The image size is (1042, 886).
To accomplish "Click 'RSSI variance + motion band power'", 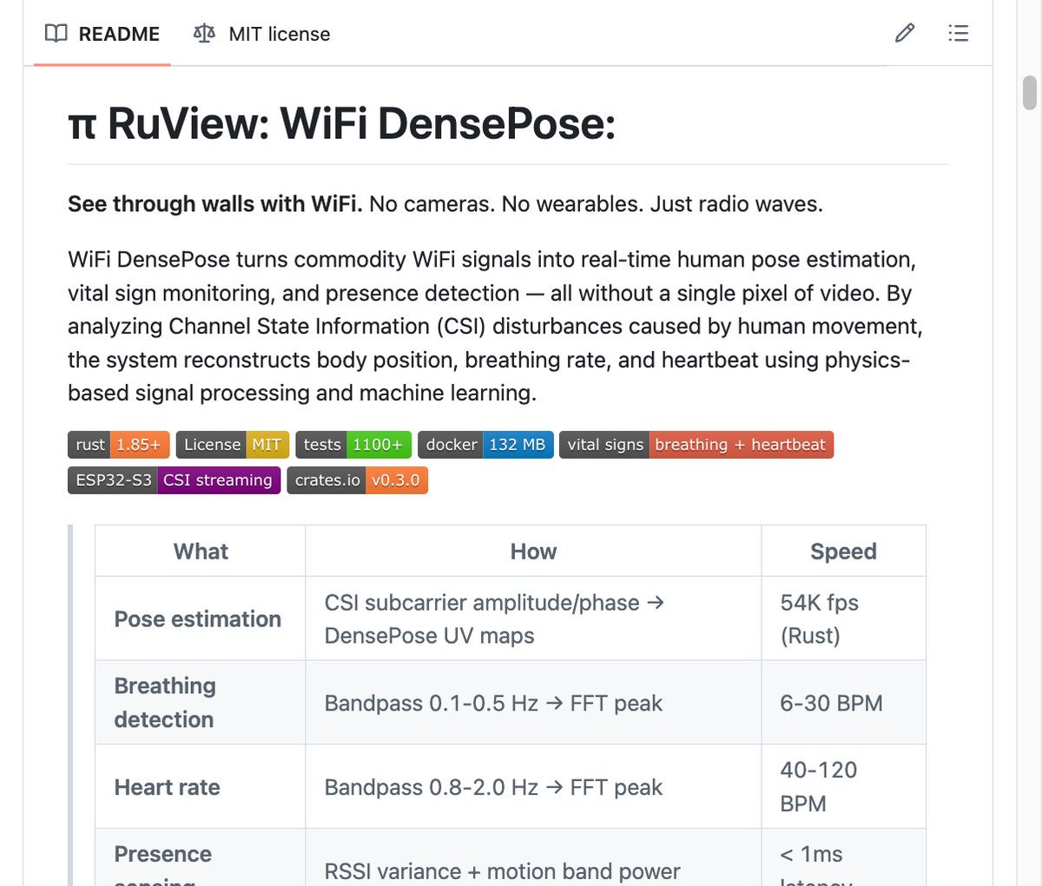I will tap(503, 871).
